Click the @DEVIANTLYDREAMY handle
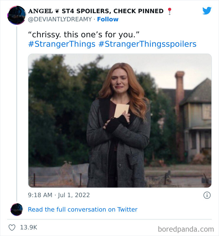Screen dimensions: 219x236 coord(60,19)
